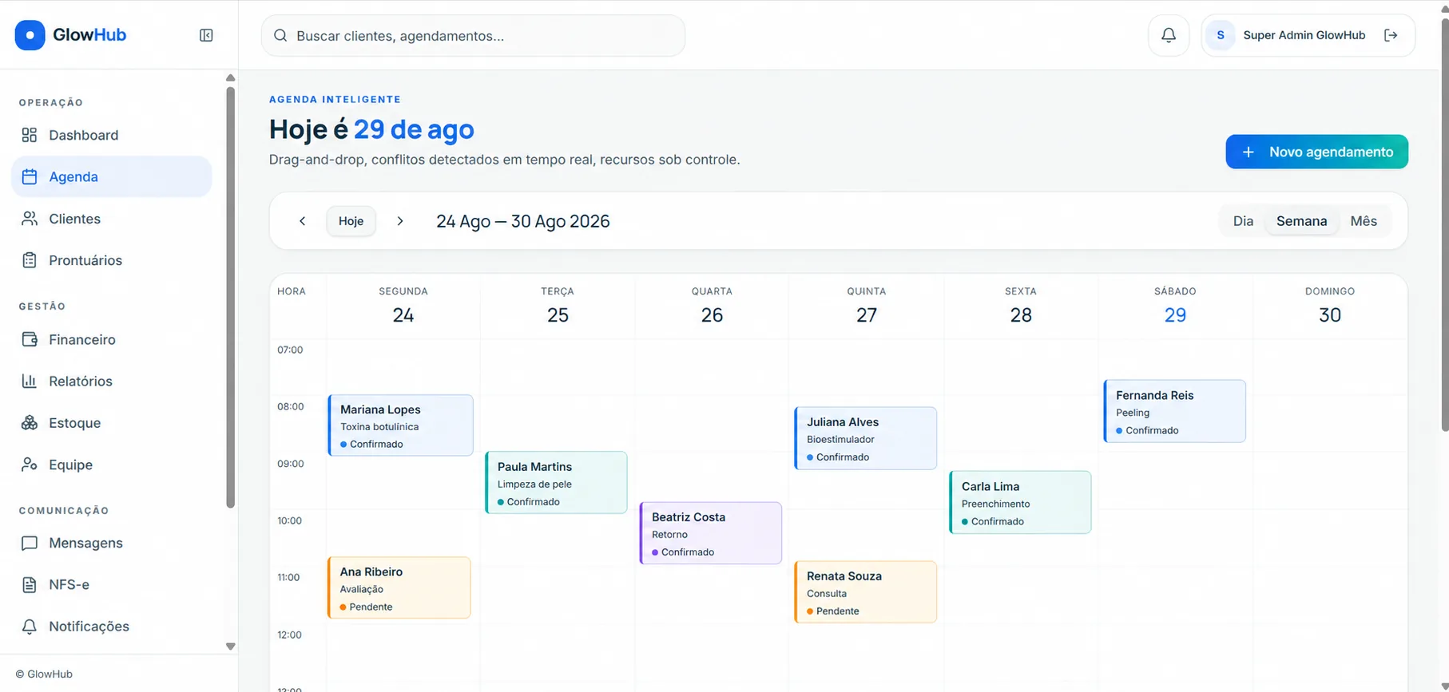The image size is (1449, 692).
Task: Click the Super Admin GlowHub name
Action: click(1304, 35)
